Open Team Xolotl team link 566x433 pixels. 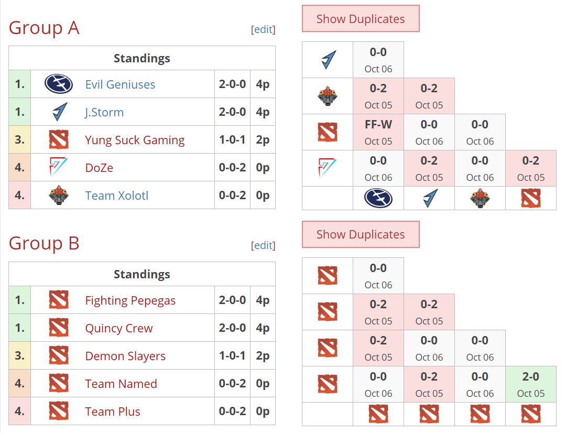pos(116,196)
